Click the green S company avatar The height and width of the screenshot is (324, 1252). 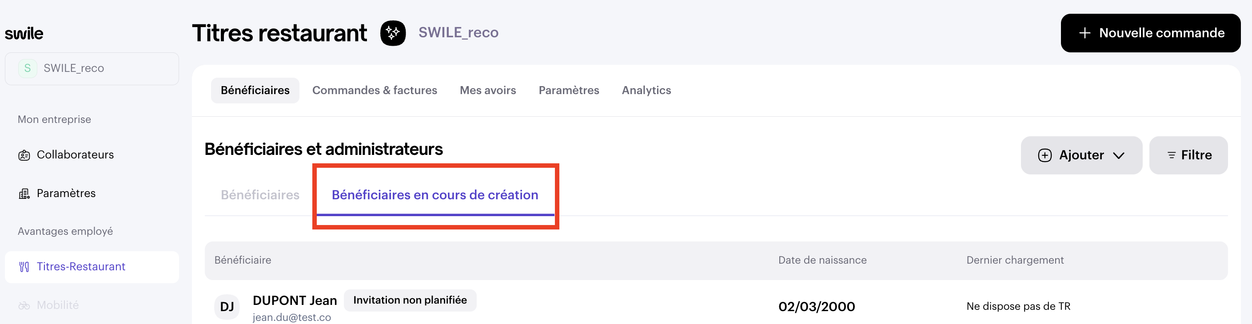click(28, 68)
